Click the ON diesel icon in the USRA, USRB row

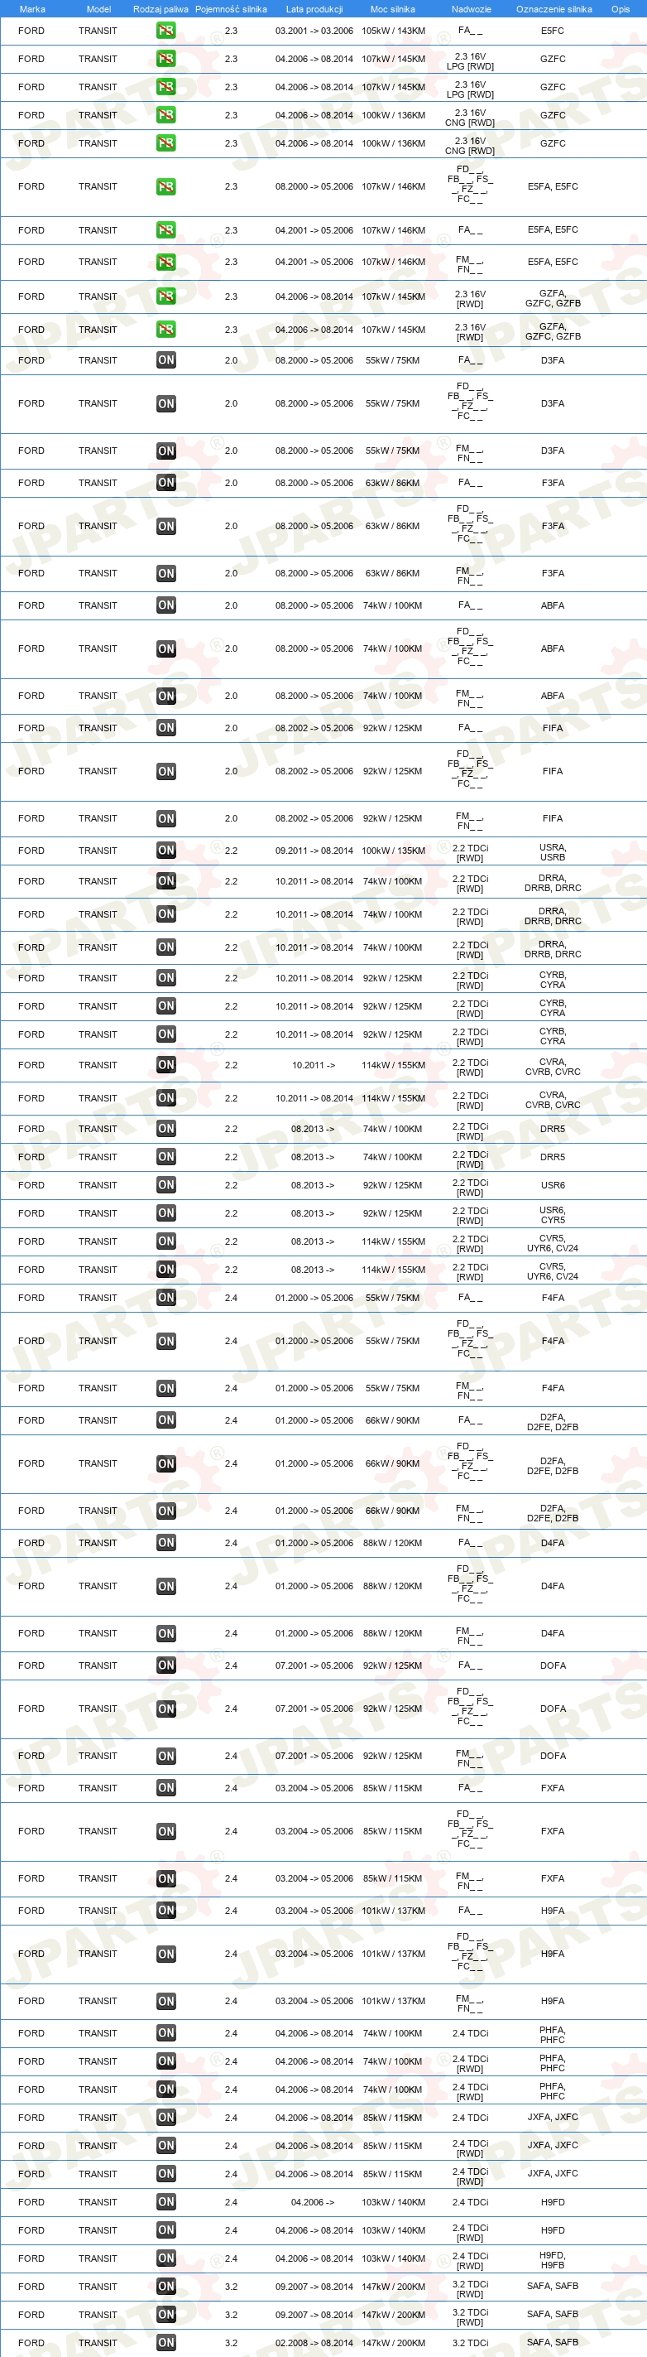(165, 851)
